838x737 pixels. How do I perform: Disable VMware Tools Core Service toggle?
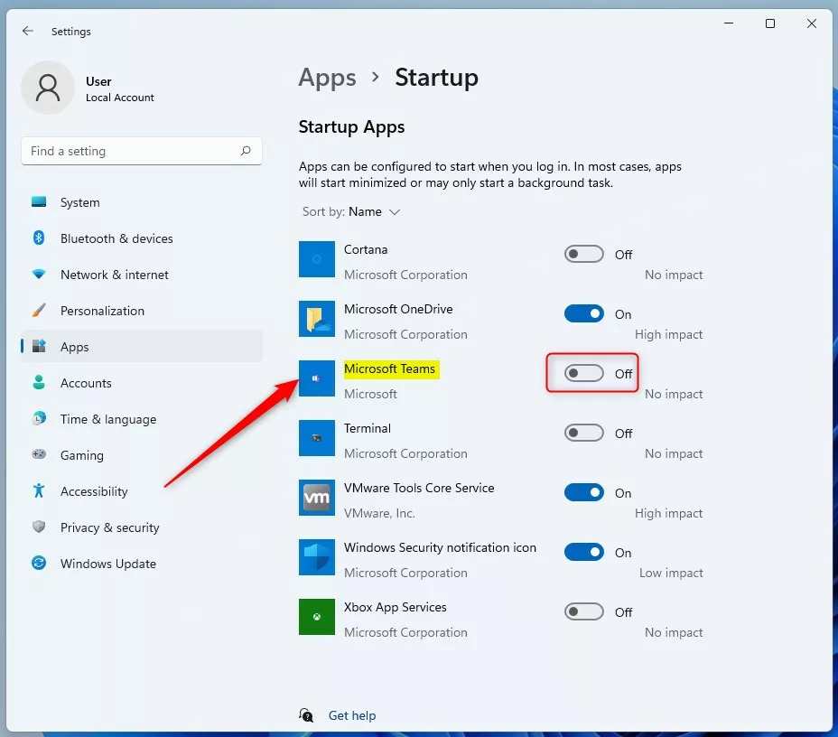[583, 492]
